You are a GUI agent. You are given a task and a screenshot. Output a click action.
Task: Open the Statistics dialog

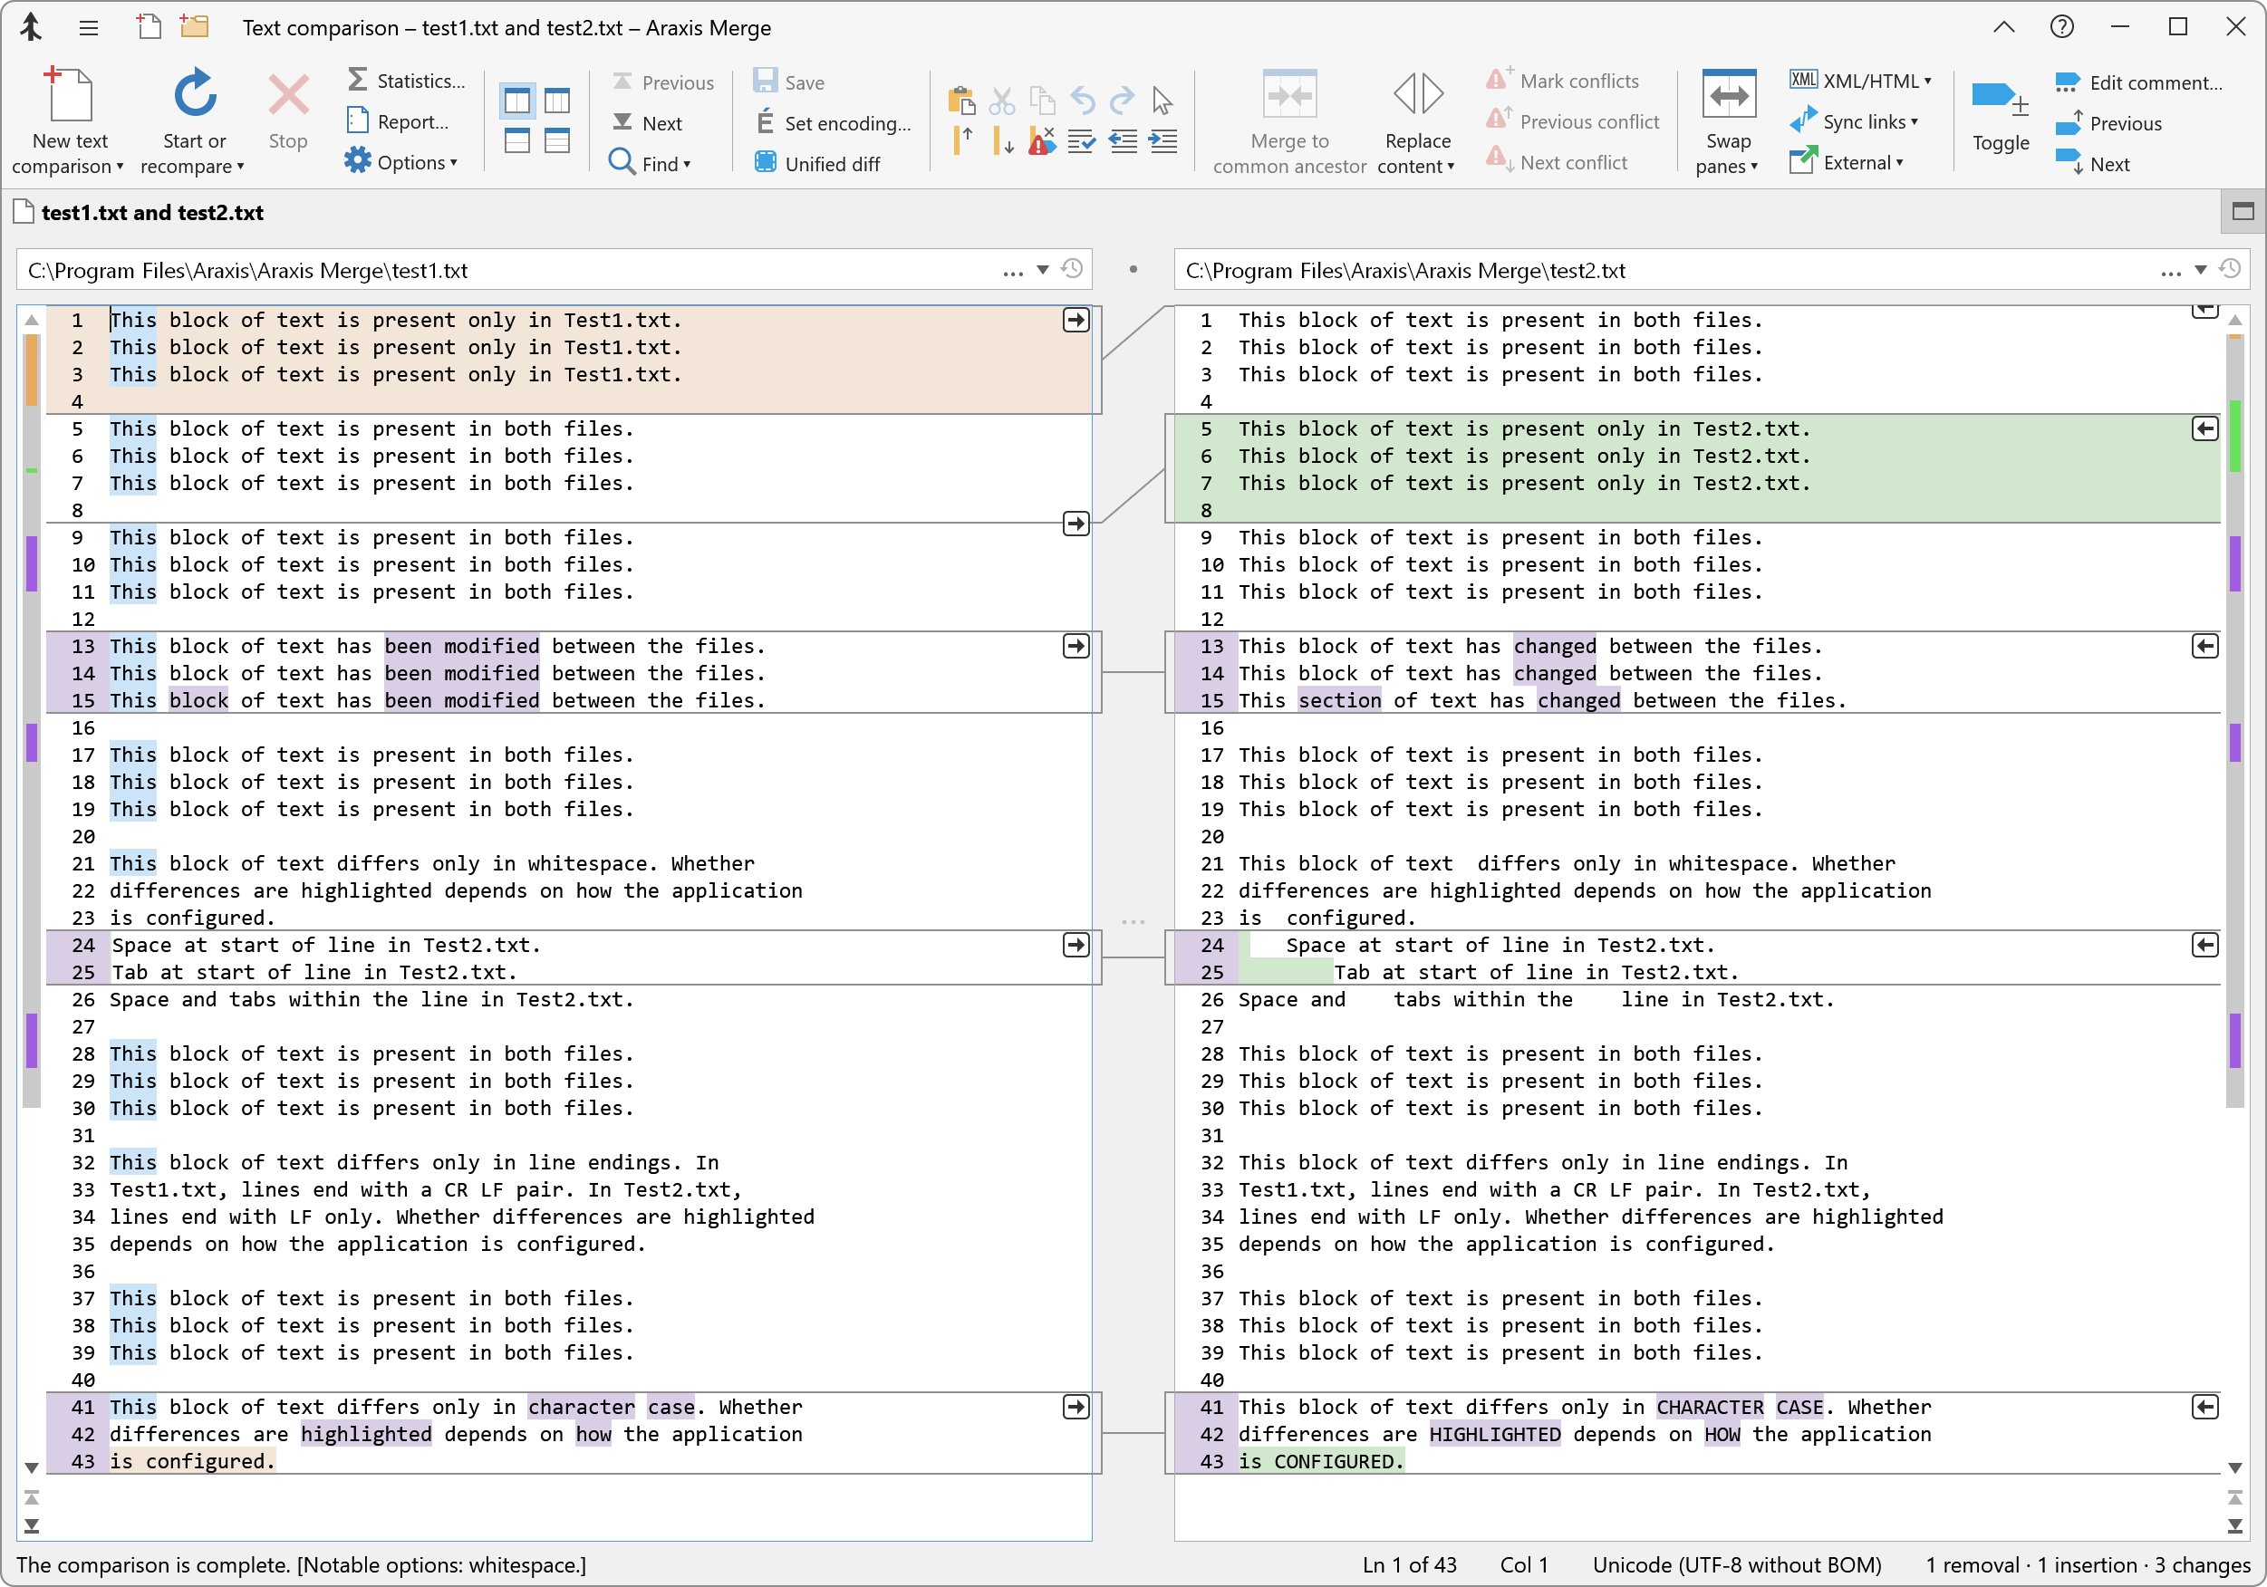pos(406,80)
